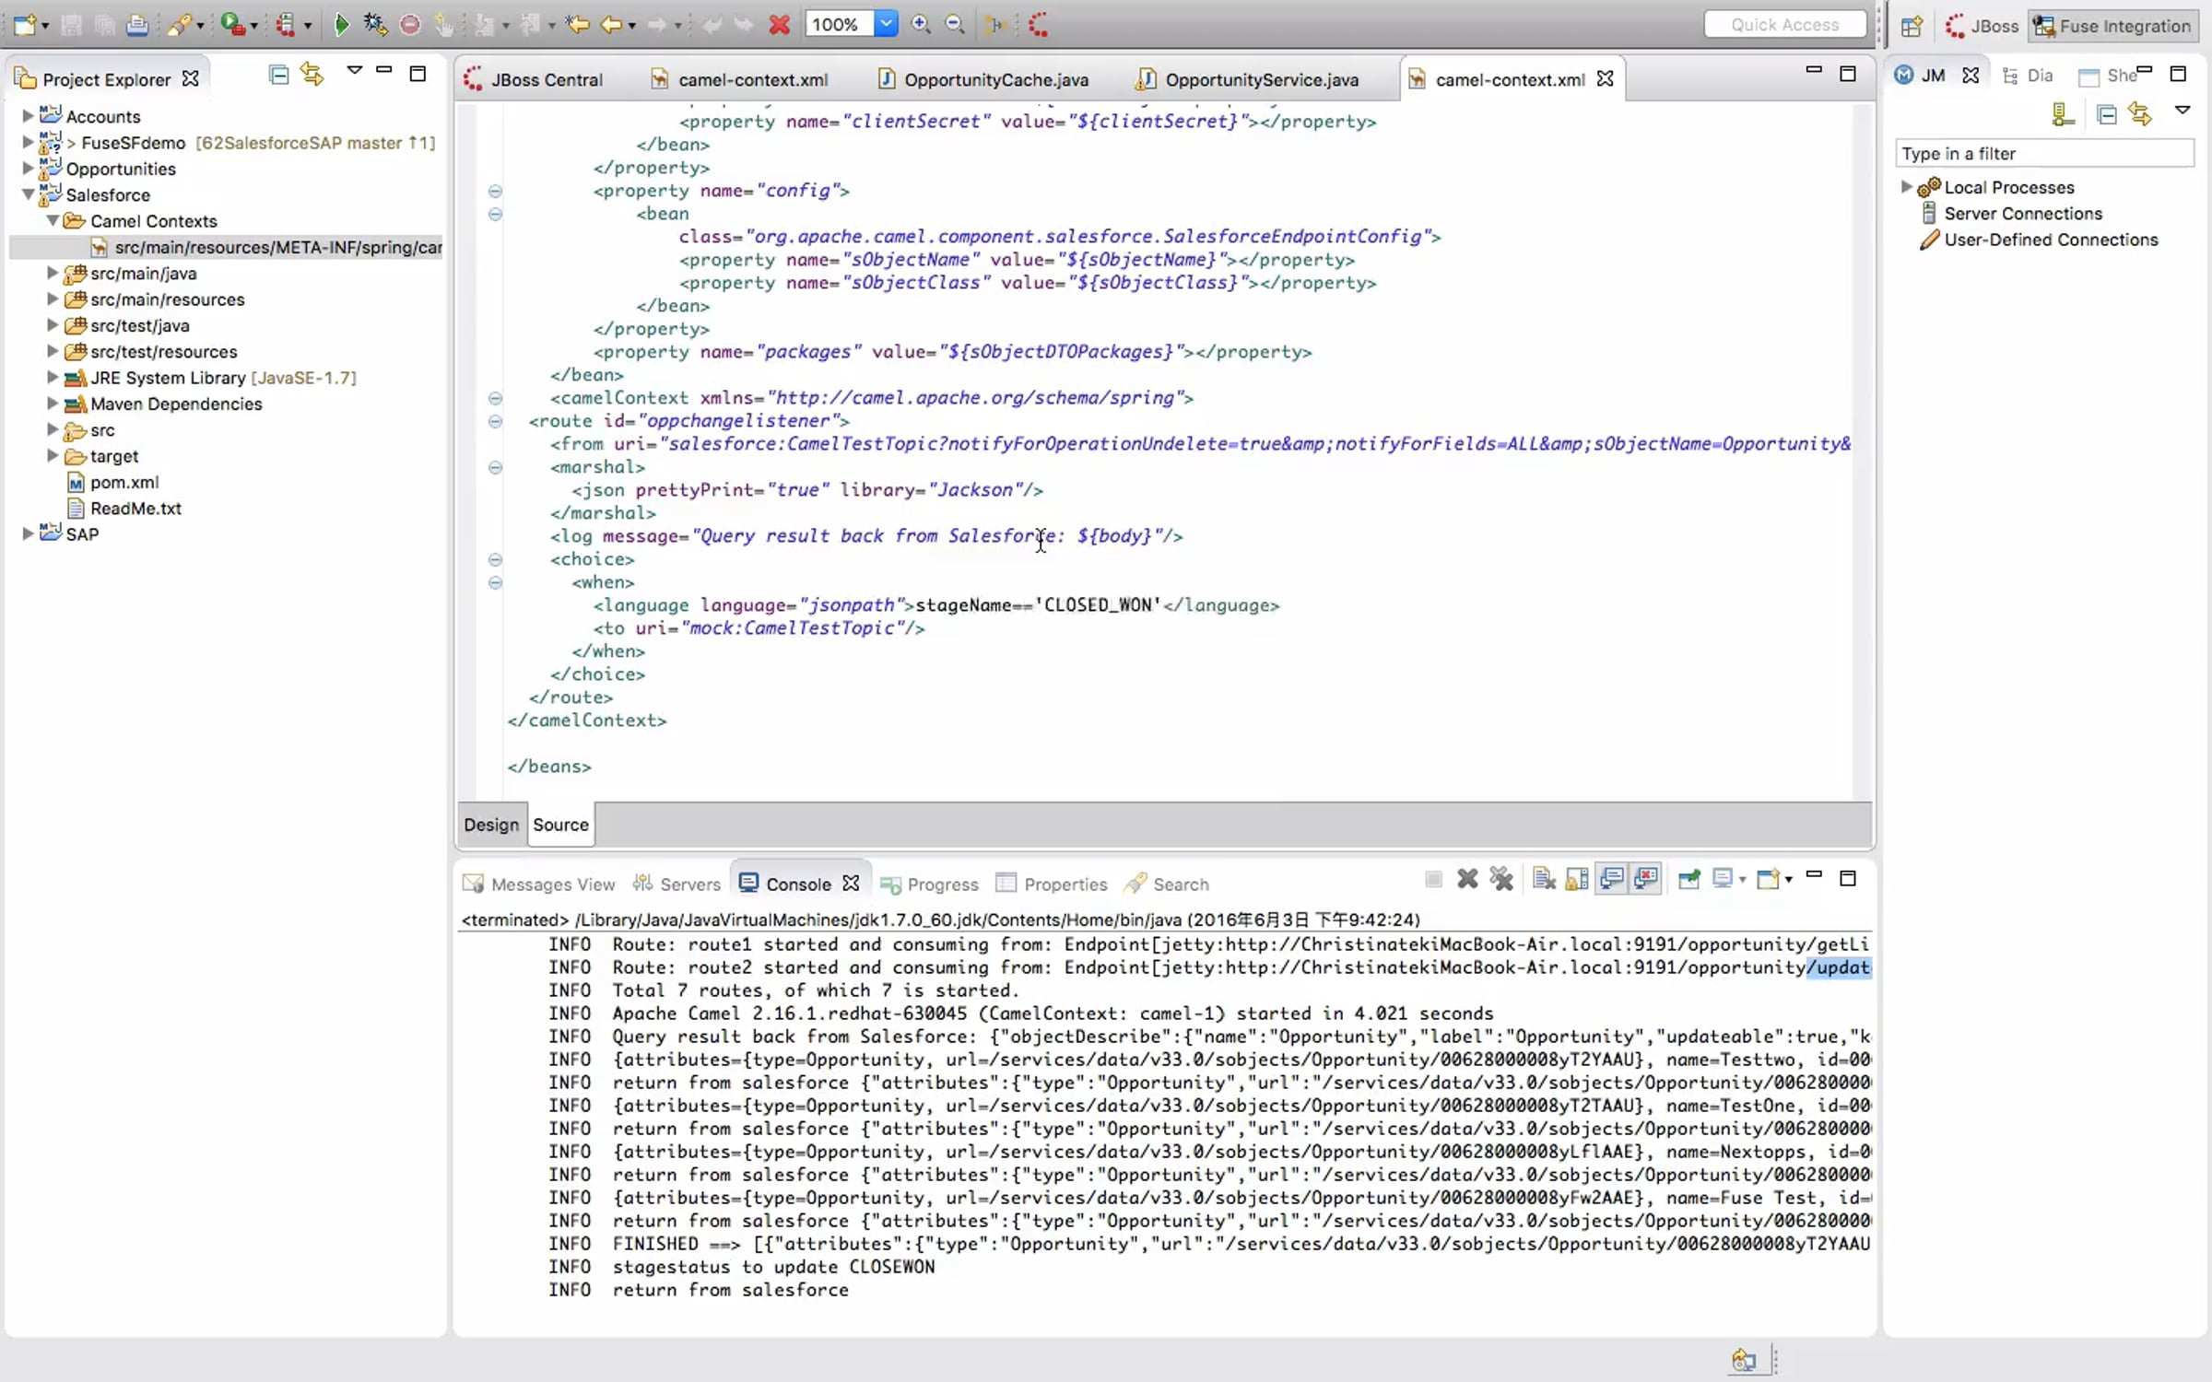This screenshot has width=2212, height=1382.
Task: Open the Fuse Integration perspective
Action: [x=2112, y=26]
